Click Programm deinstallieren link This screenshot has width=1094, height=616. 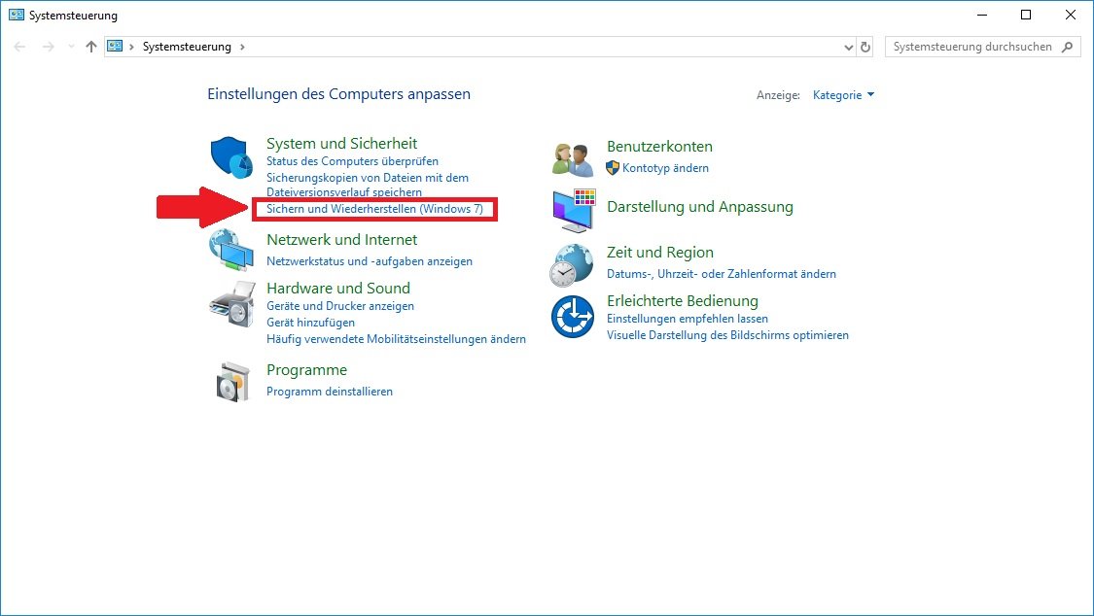pos(330,392)
